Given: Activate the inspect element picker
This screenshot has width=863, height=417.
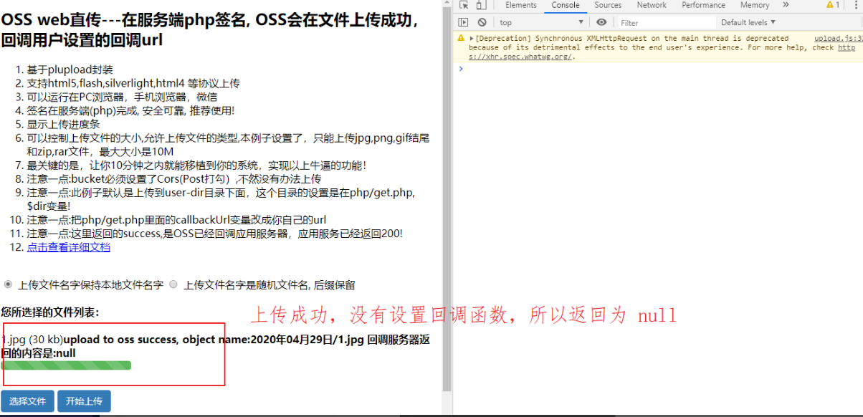Looking at the screenshot, I should coord(464,5).
